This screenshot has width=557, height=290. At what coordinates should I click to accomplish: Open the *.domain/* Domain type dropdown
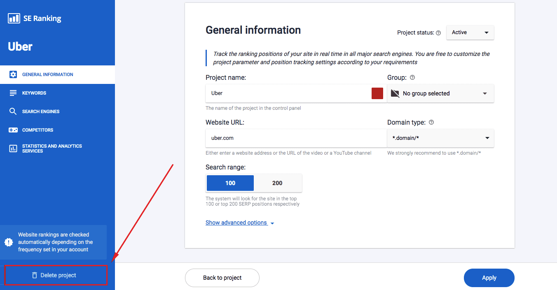click(440, 138)
